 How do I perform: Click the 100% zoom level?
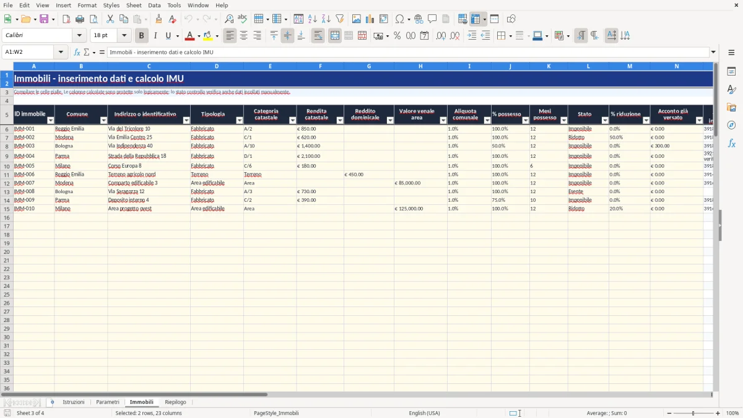click(732, 413)
